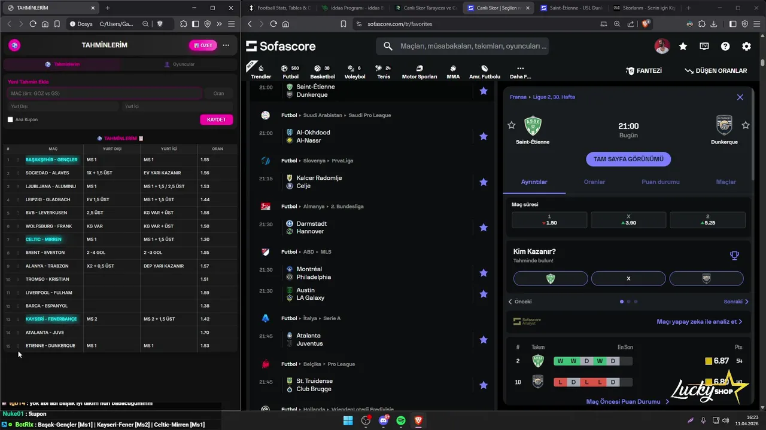Viewport: 766px width, 430px height.
Task: Click the Yurt Dışı input field
Action: (63, 106)
